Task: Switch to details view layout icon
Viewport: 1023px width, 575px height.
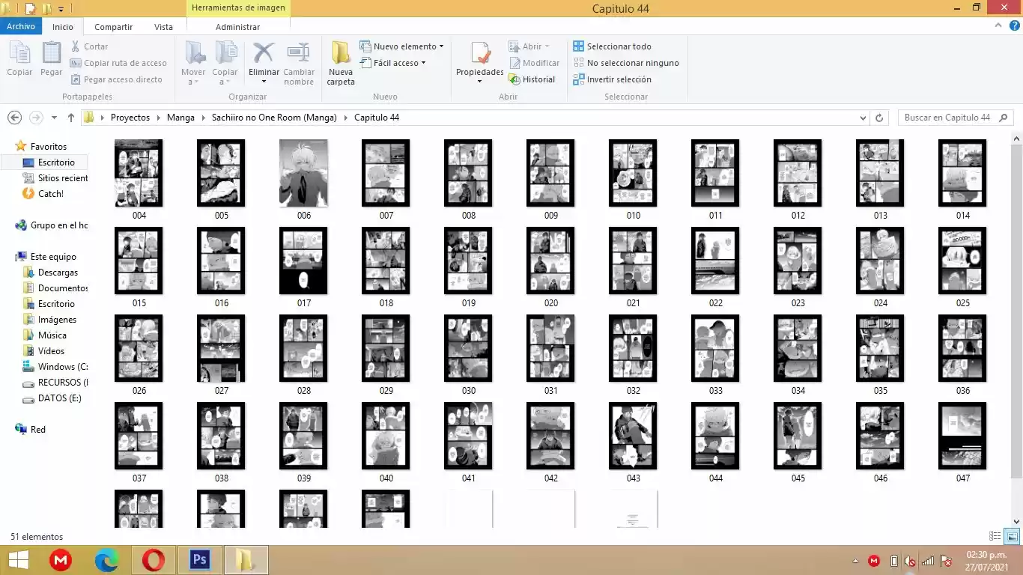Action: coord(995,536)
